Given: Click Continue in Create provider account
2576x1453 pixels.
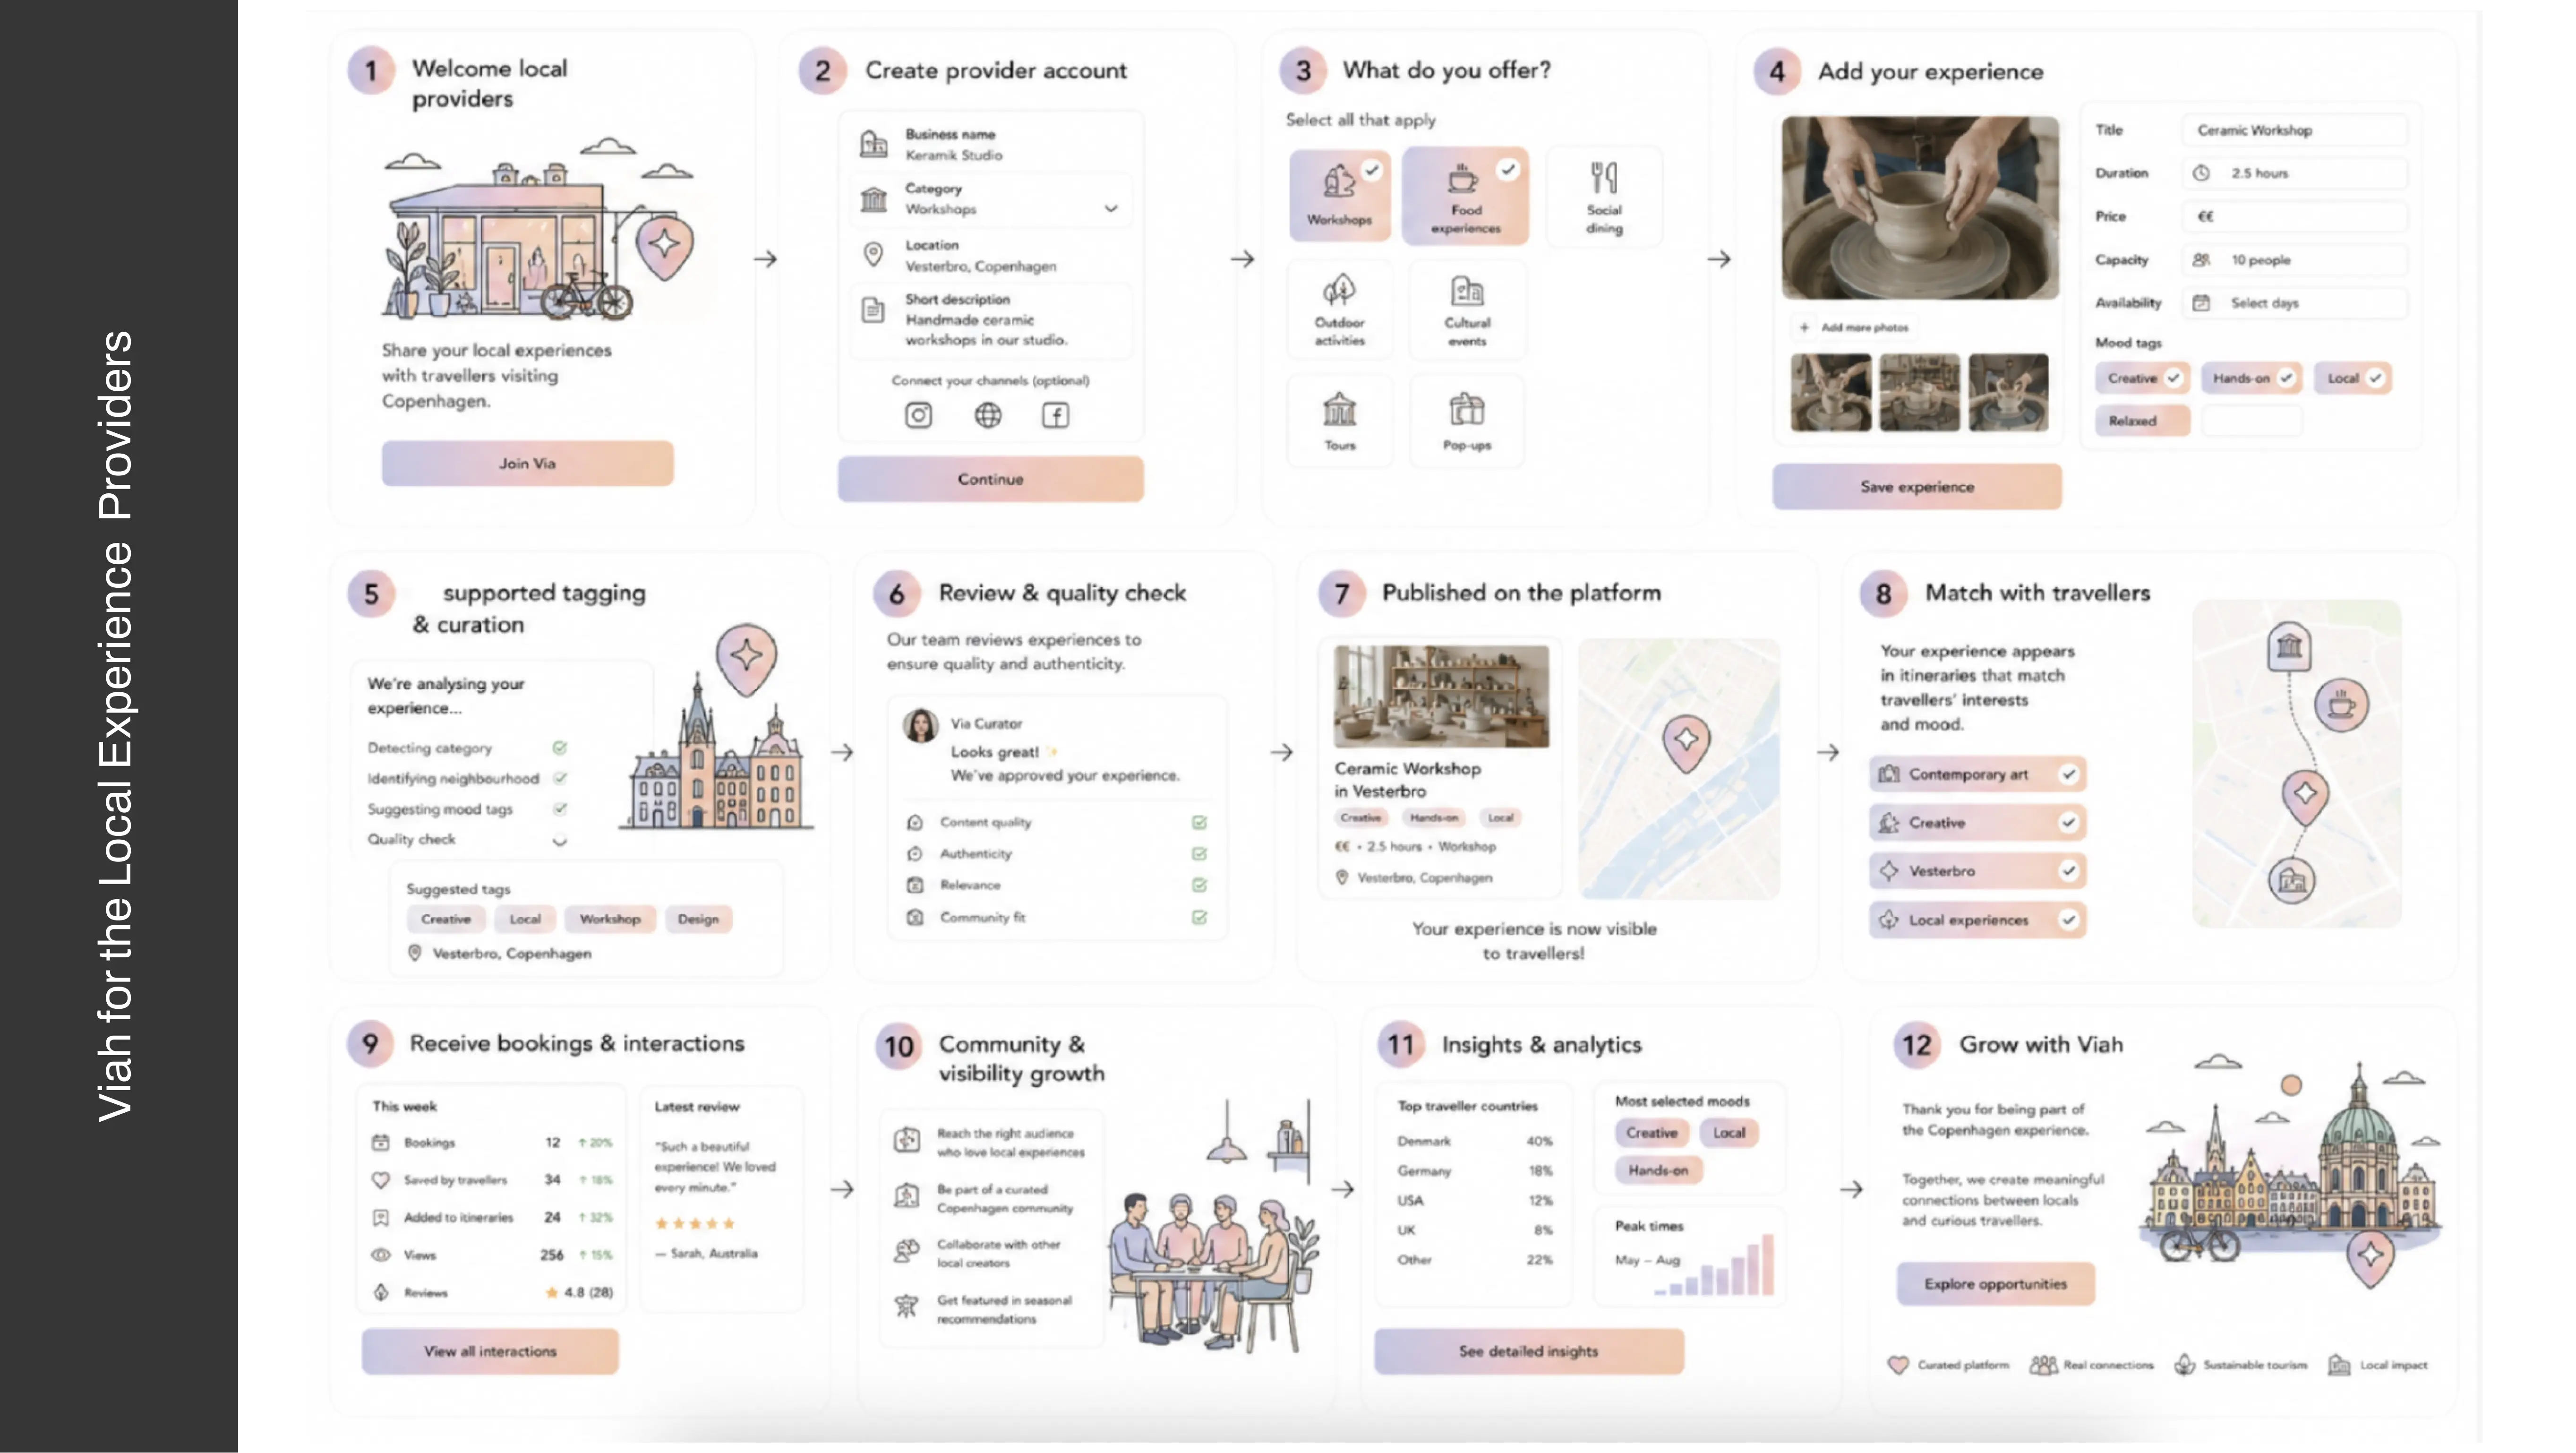Looking at the screenshot, I should [x=990, y=479].
